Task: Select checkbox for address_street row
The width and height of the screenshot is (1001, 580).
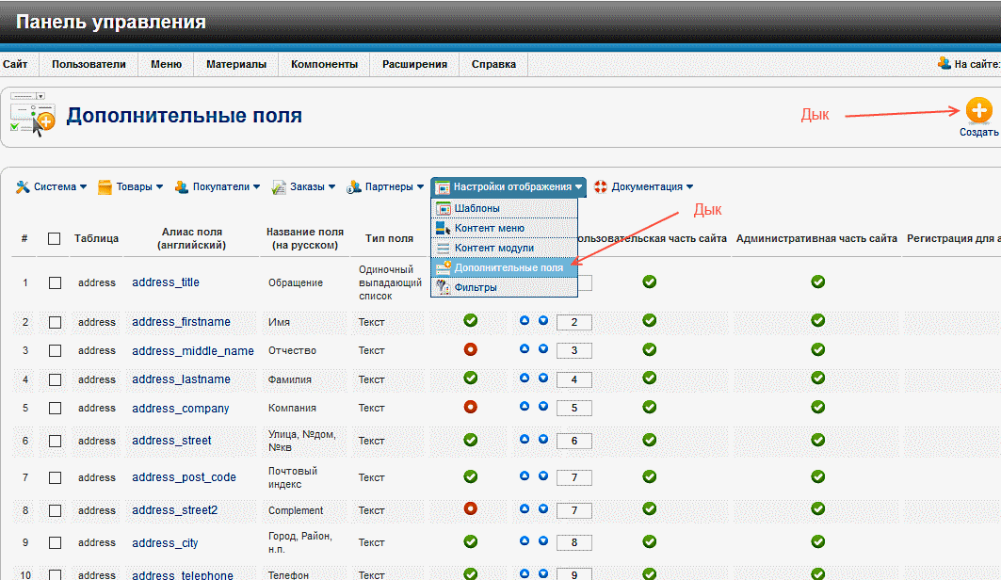Action: pos(55,441)
